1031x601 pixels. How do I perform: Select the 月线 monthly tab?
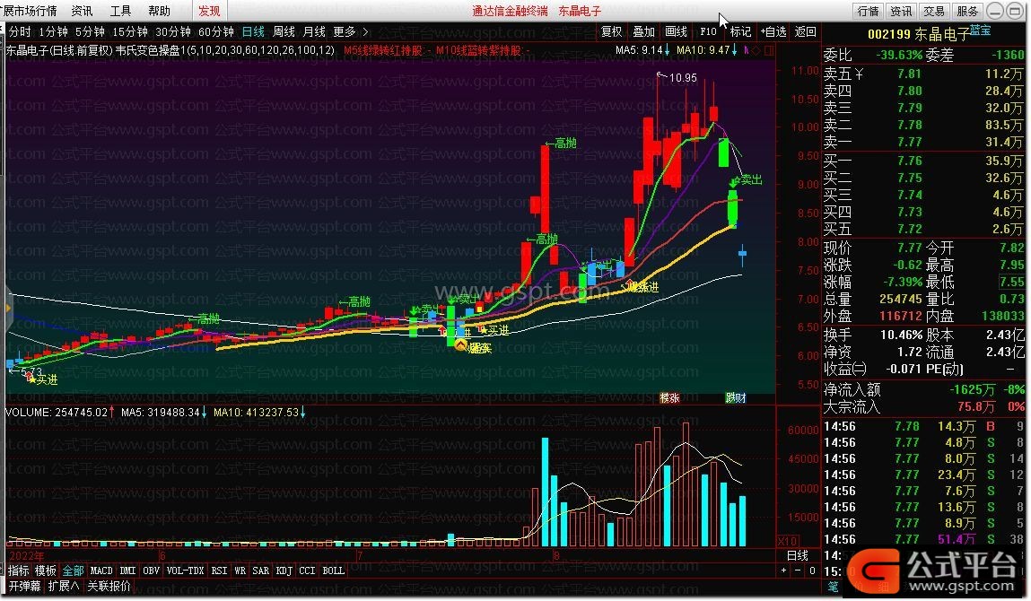point(314,31)
